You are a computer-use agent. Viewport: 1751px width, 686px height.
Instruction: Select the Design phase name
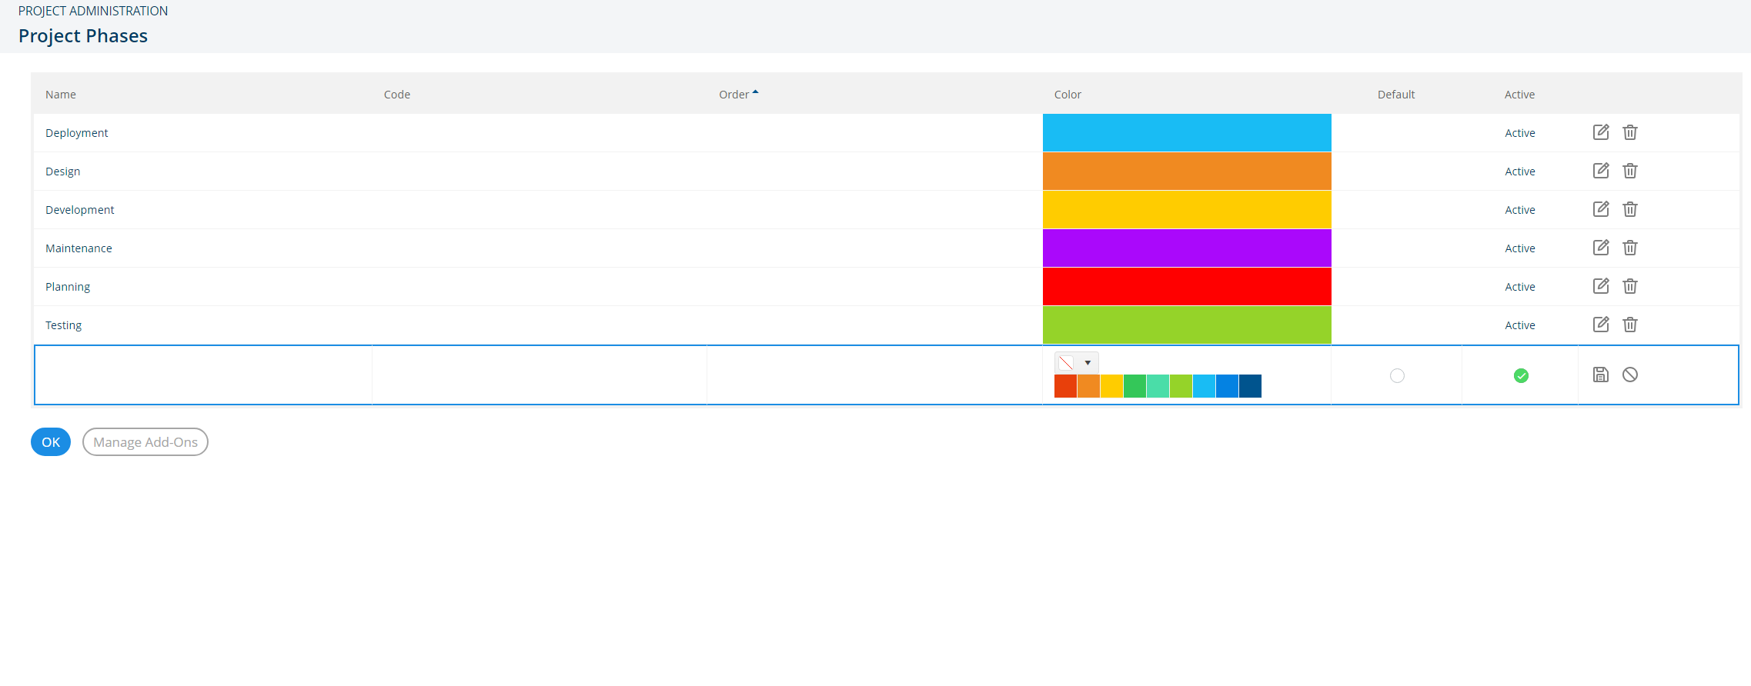(63, 171)
